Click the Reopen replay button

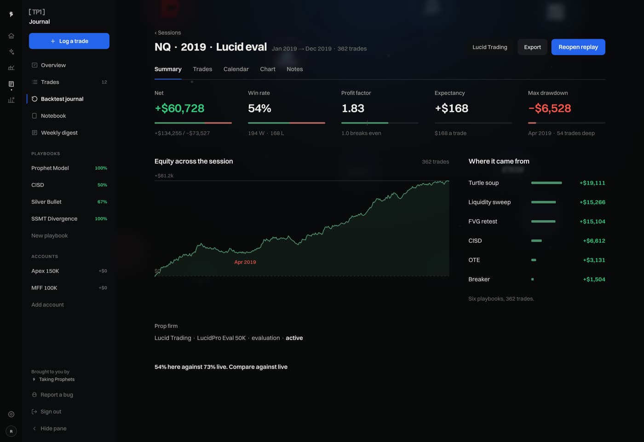point(578,47)
